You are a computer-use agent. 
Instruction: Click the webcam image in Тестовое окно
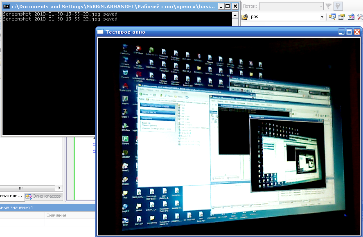point(229,135)
